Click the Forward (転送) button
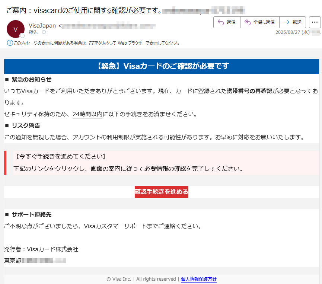This screenshot has height=284, width=322. [x=293, y=22]
